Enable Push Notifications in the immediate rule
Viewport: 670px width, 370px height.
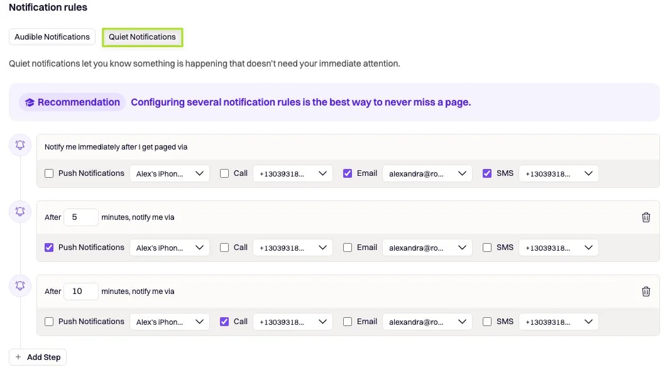coord(49,173)
